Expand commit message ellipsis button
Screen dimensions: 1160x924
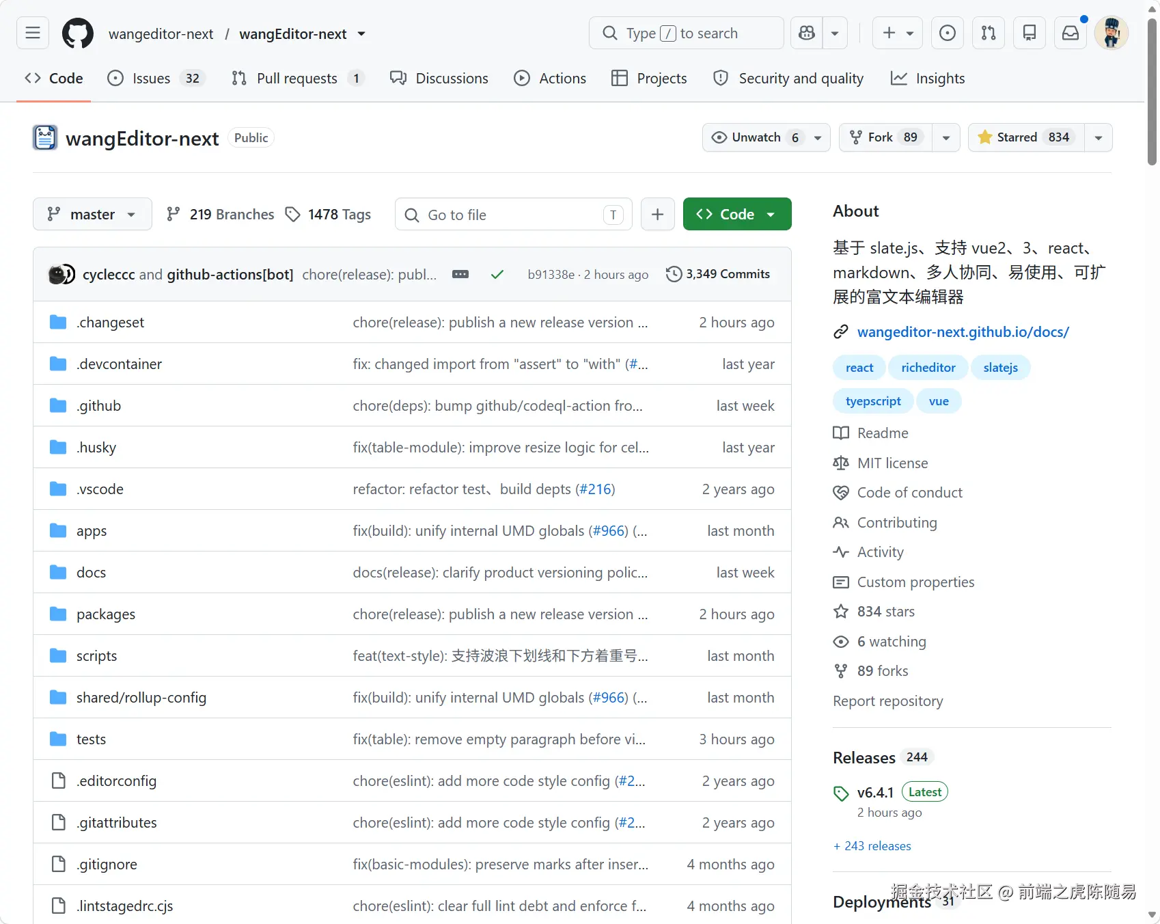[460, 274]
